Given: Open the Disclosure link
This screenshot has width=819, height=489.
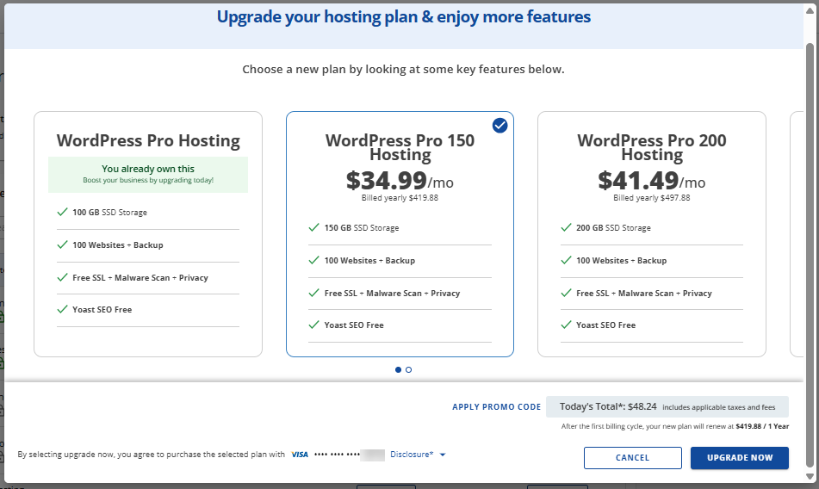Looking at the screenshot, I should 411,455.
